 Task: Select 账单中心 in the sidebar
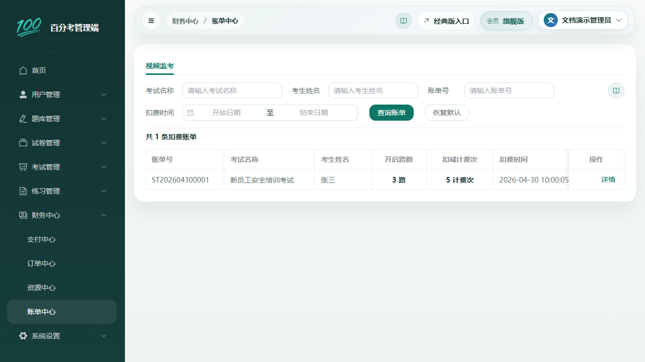[x=62, y=312]
